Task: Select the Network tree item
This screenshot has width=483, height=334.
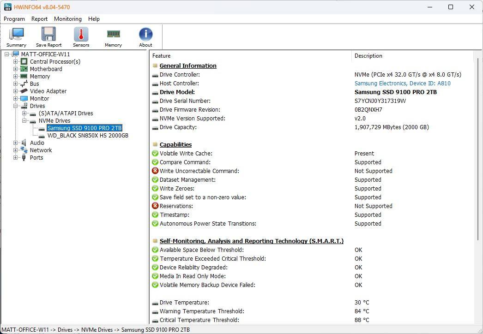Action: (41, 150)
